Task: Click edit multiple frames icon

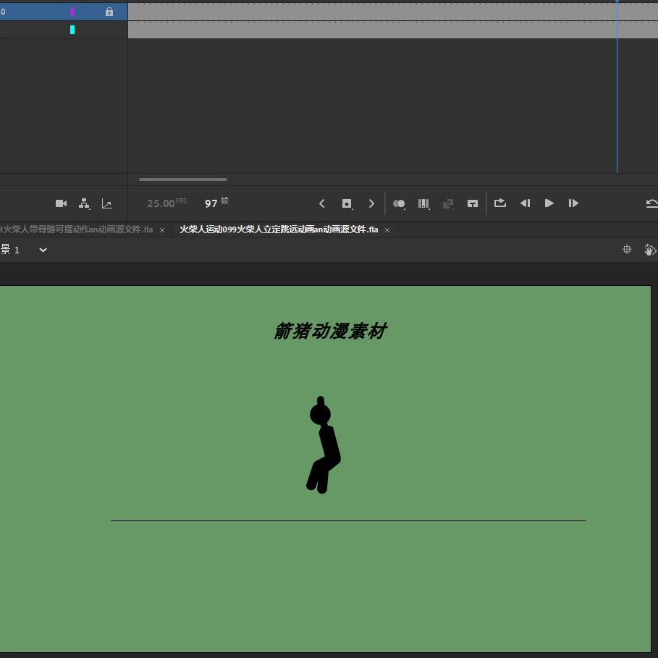Action: coord(423,203)
